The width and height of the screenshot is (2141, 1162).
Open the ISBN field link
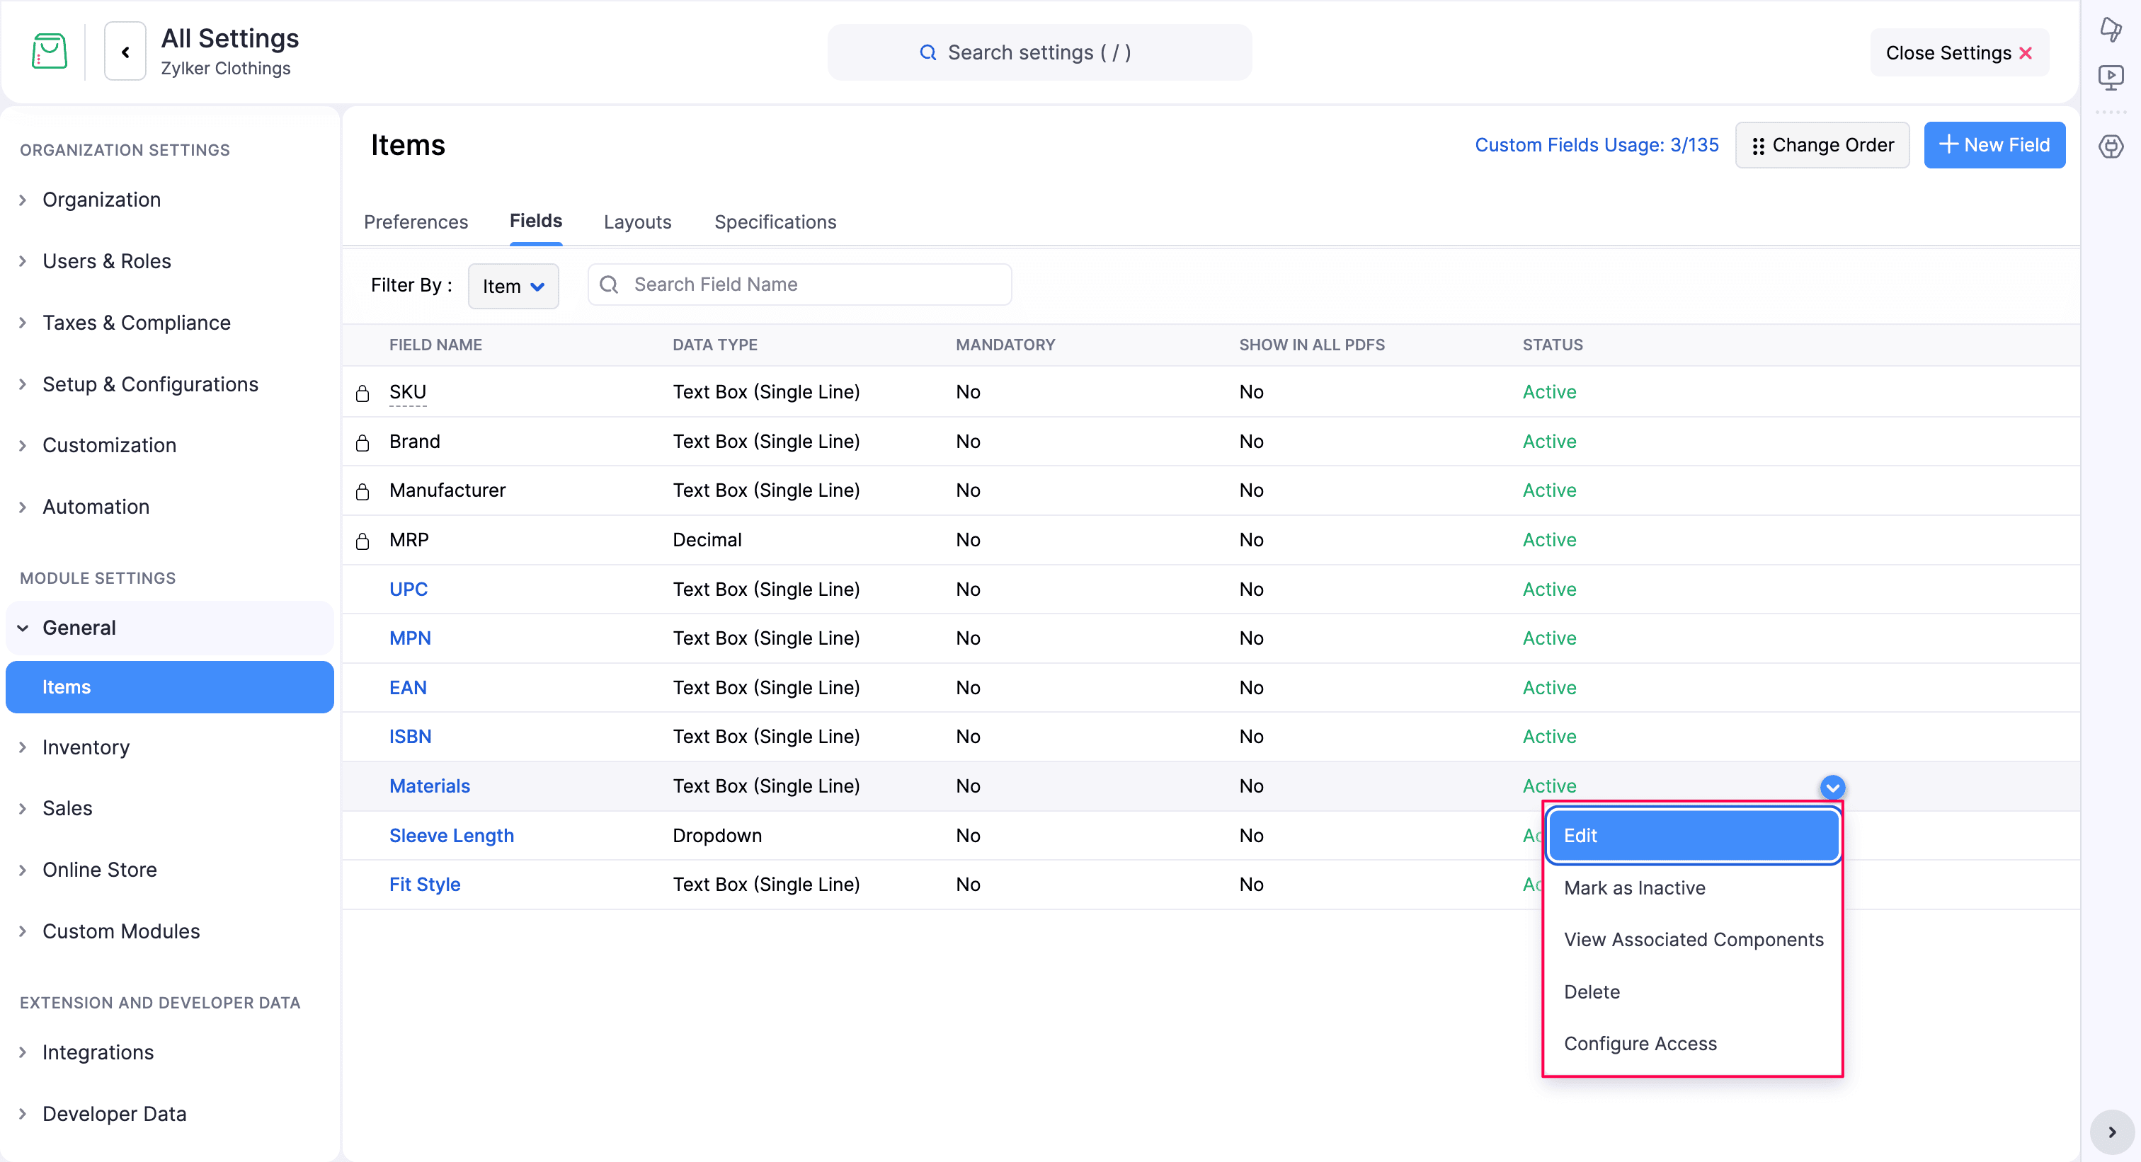411,737
